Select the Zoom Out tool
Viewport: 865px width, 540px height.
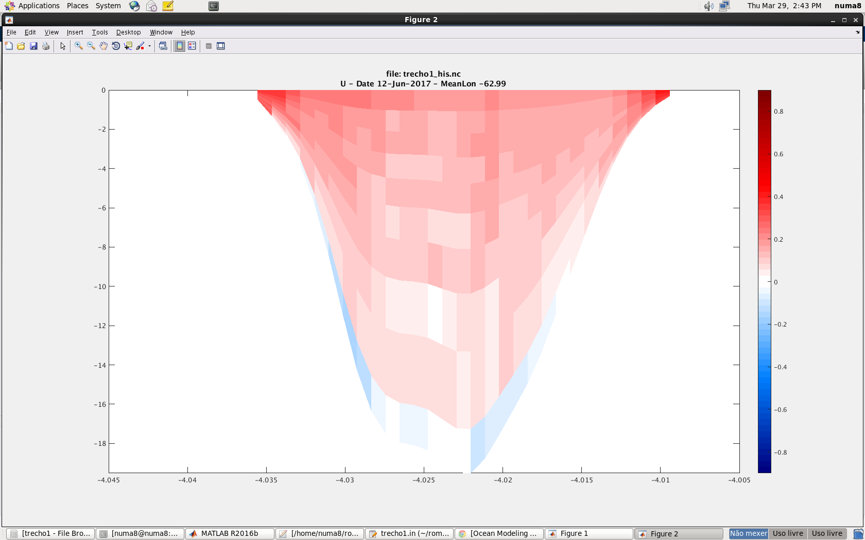[91, 46]
